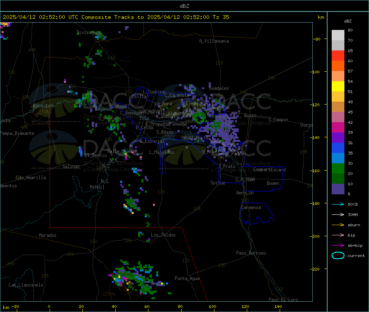Click the 30 dBZ green swatch
The image size is (369, 312).
(x=338, y=168)
